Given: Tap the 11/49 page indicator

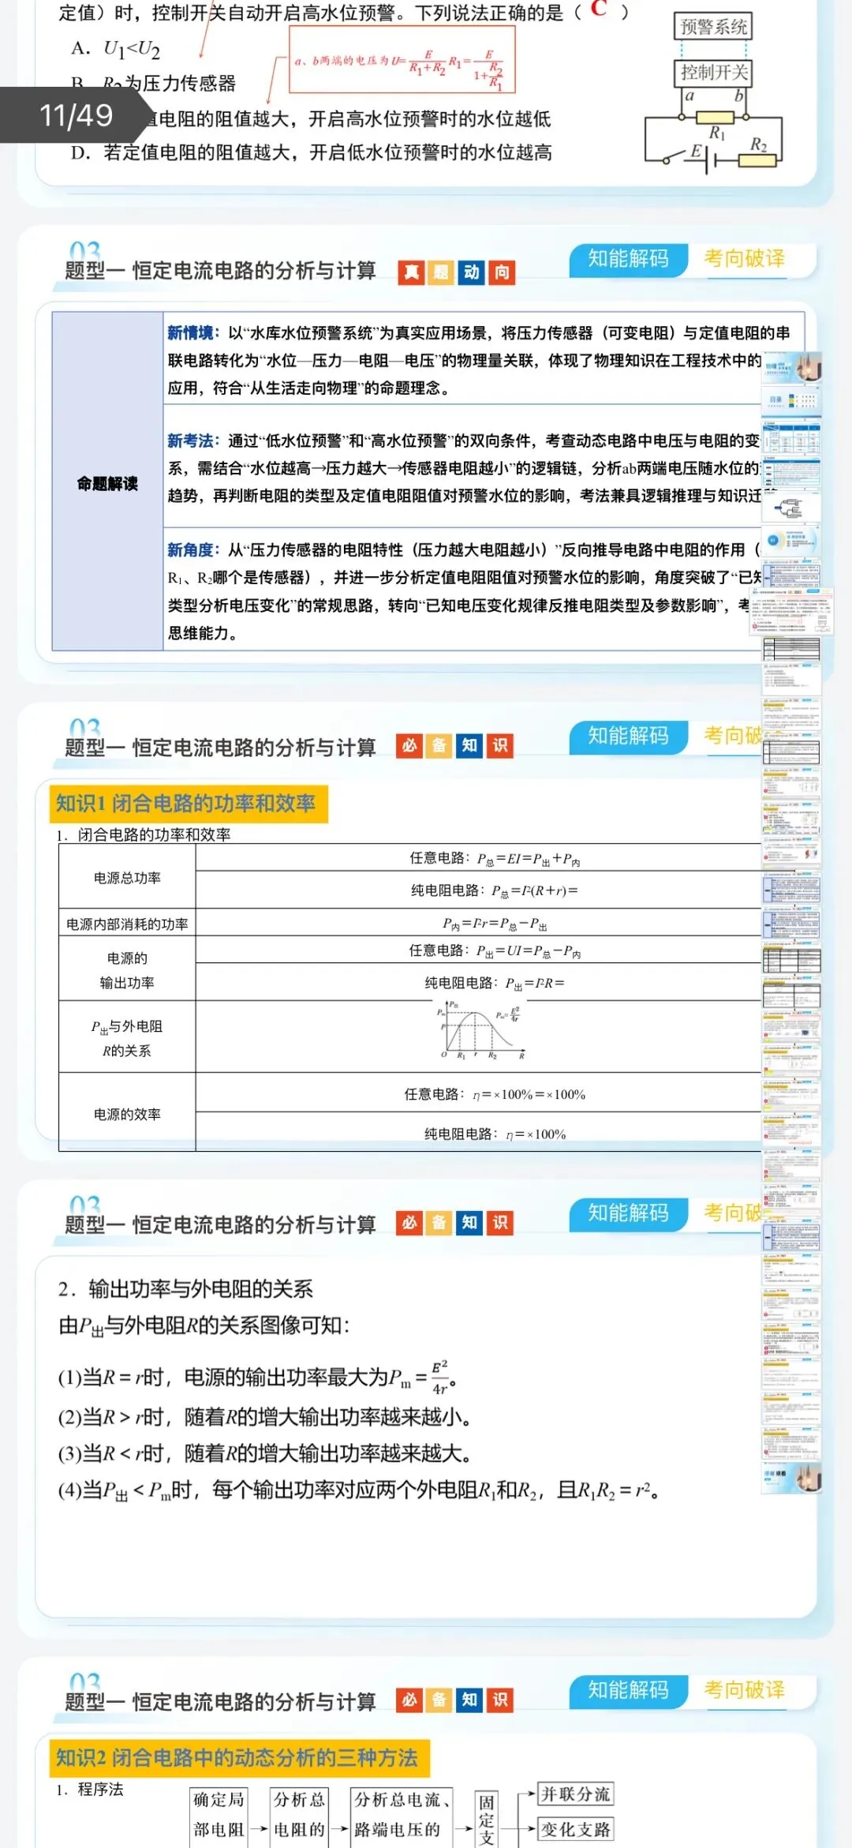Looking at the screenshot, I should pyautogui.click(x=76, y=115).
